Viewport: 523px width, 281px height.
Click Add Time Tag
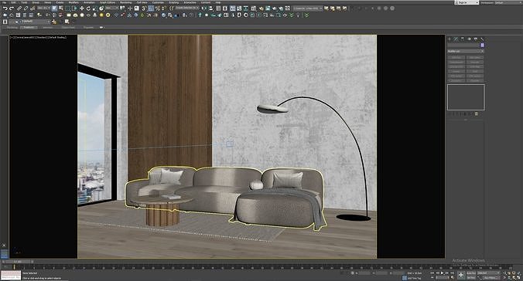(x=414, y=278)
